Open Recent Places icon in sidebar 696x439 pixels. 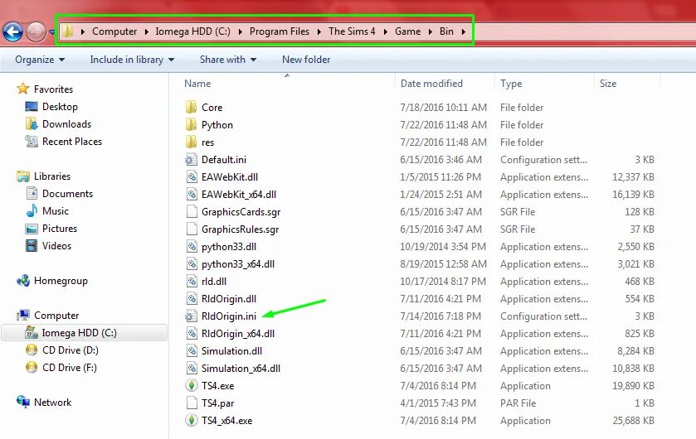point(32,142)
